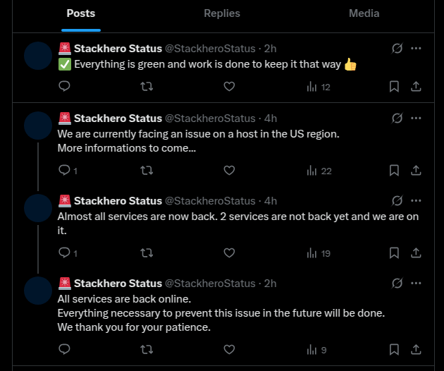Switch to the Replies tab
This screenshot has height=371, width=444.
point(222,13)
